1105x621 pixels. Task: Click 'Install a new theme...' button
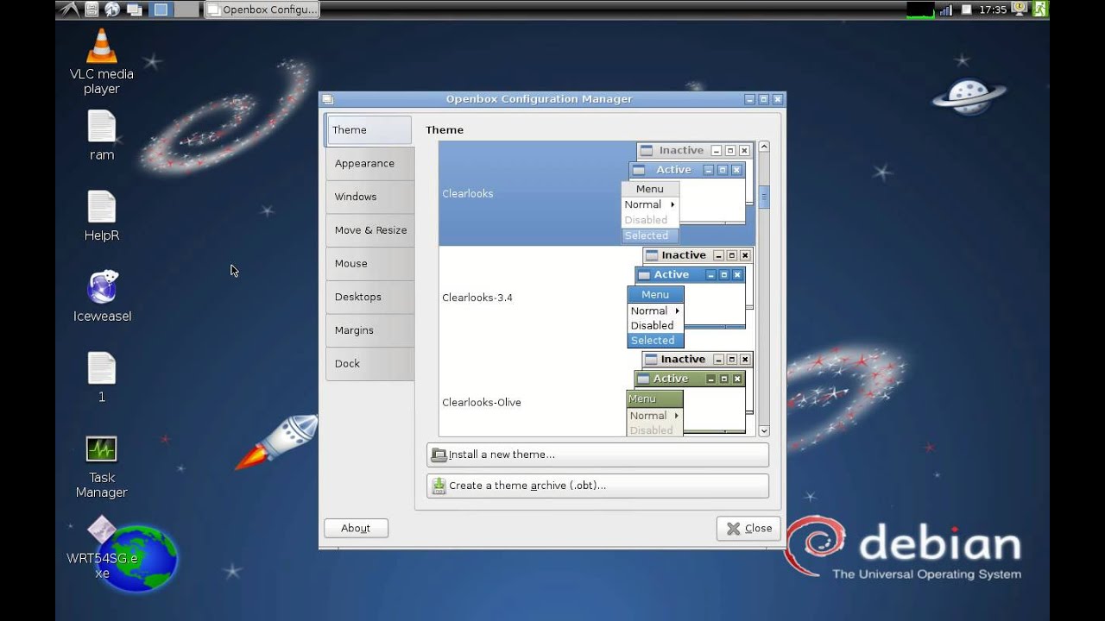[597, 455]
